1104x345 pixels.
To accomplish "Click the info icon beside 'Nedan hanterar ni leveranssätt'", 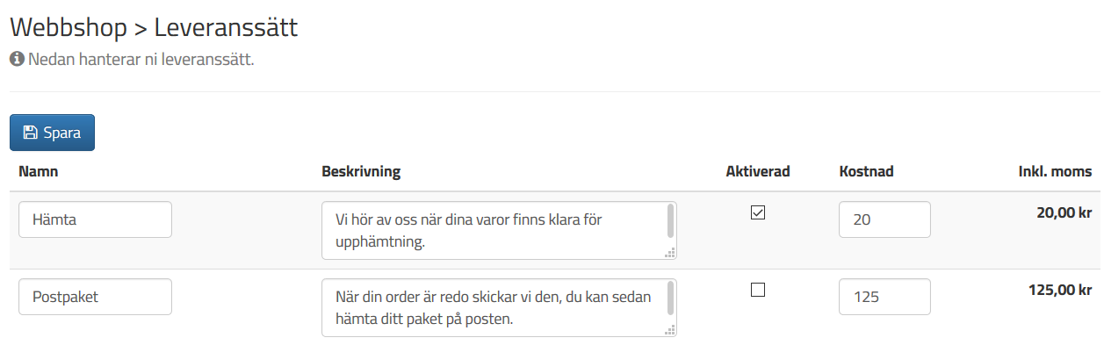I will [16, 61].
